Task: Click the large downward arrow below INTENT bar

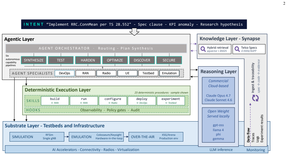Action: coord(134,32)
